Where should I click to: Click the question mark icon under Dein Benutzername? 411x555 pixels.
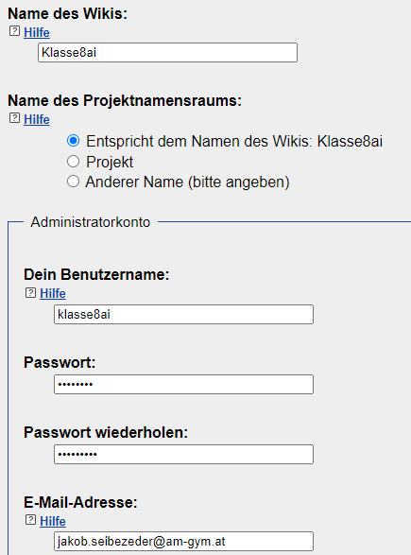[x=30, y=293]
